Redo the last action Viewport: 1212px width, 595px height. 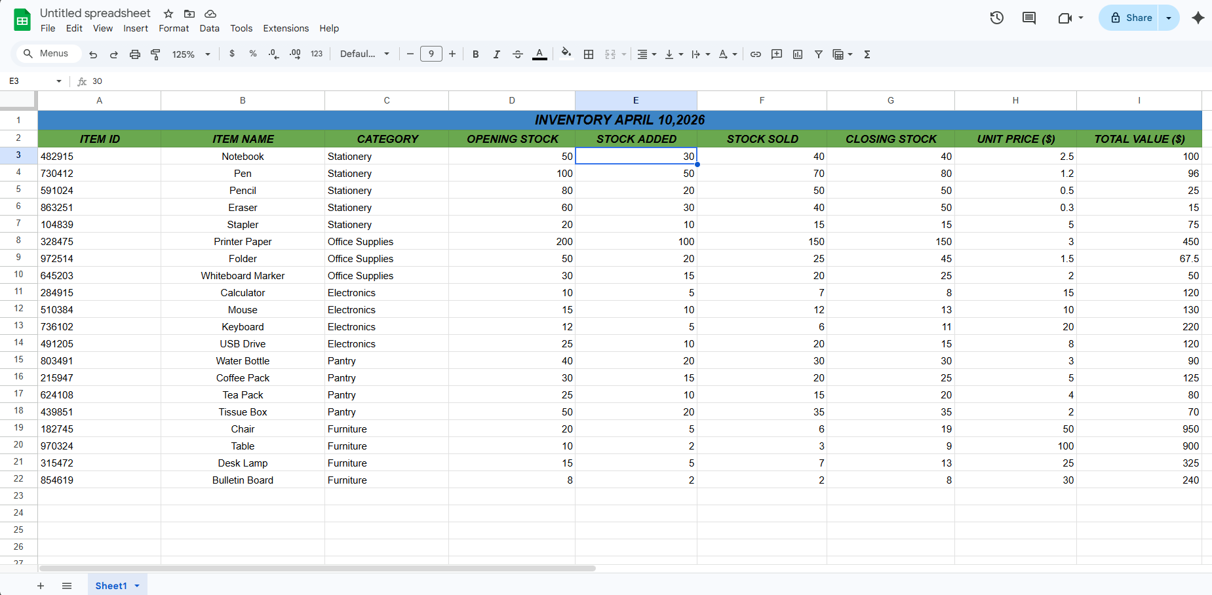tap(114, 54)
